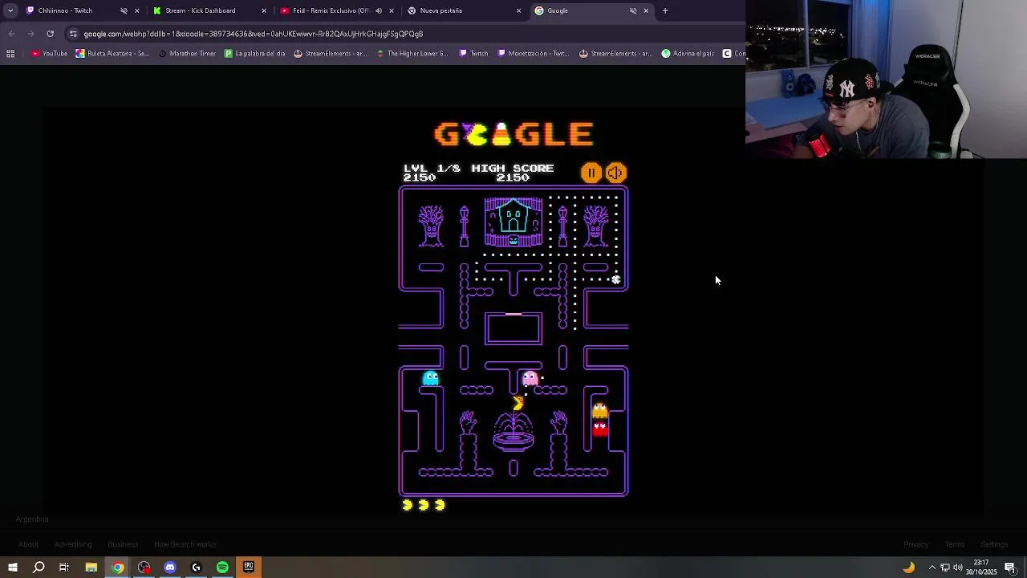Click the Google Halloween doodle logo
This screenshot has width=1027, height=578.
[513, 134]
